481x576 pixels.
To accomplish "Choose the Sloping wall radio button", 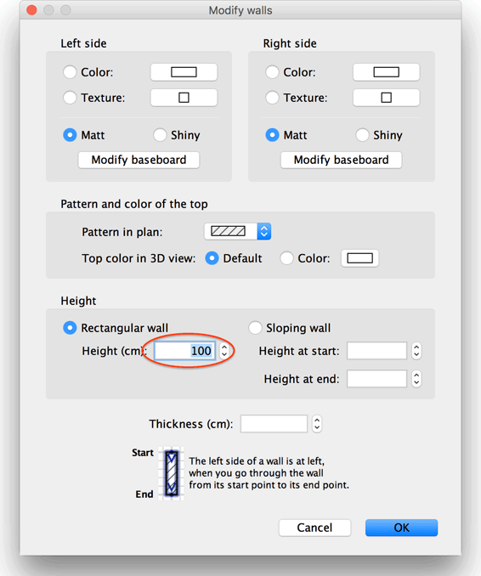I will (255, 328).
